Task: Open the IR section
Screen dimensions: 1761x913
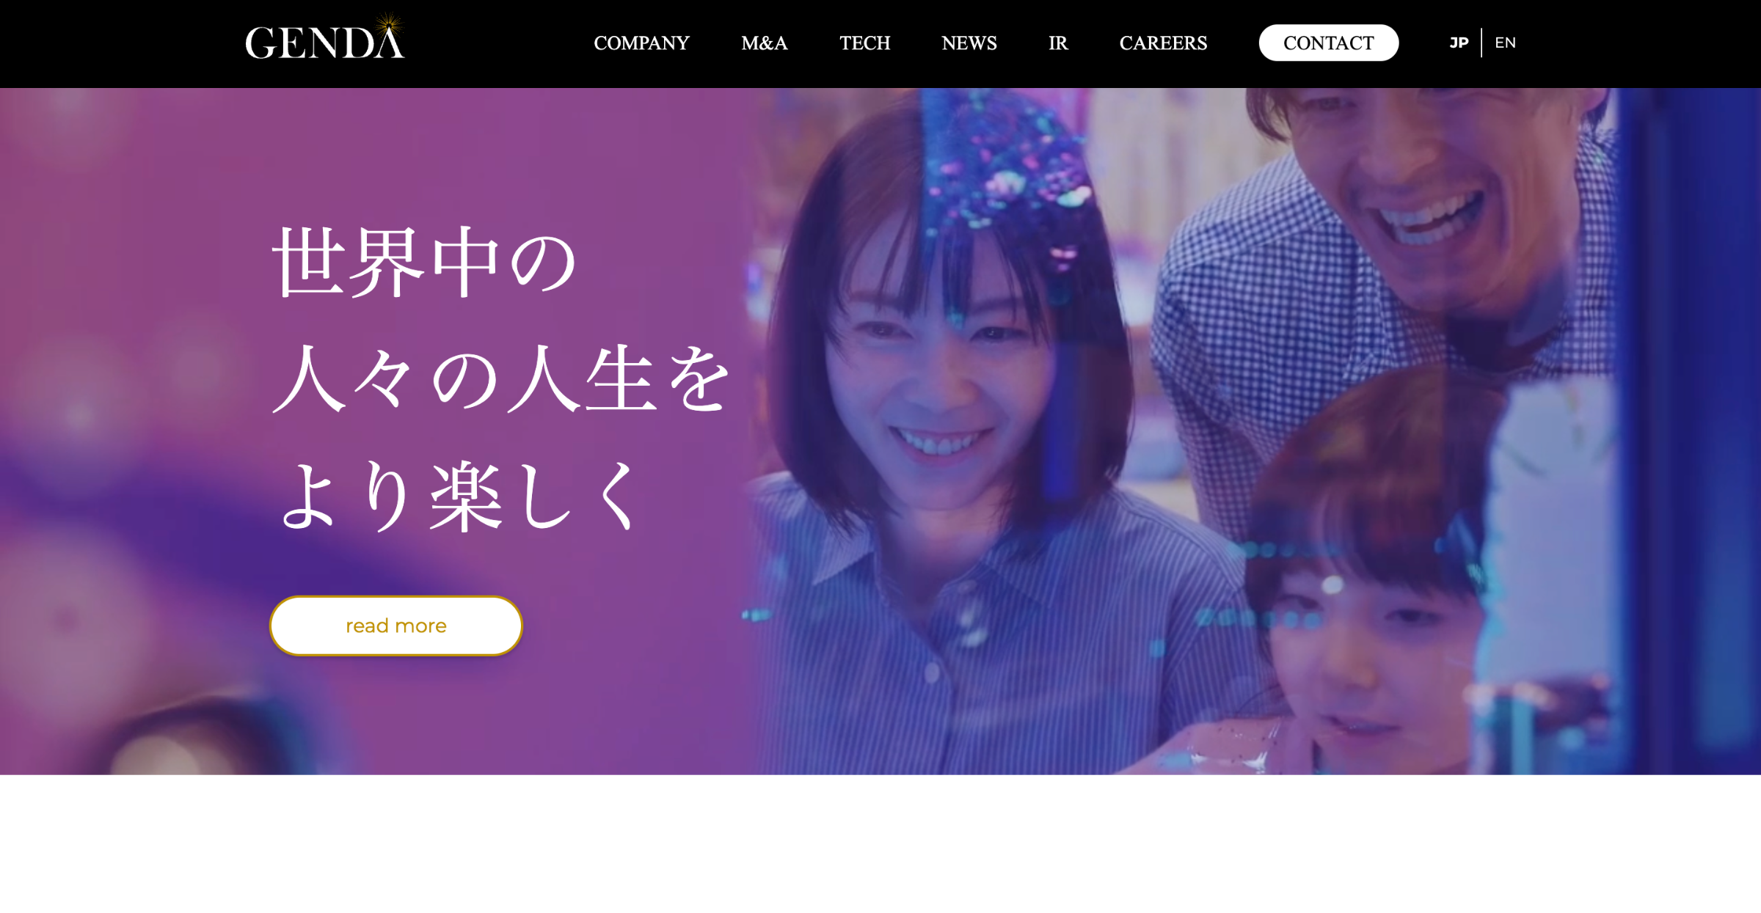Action: (1057, 43)
